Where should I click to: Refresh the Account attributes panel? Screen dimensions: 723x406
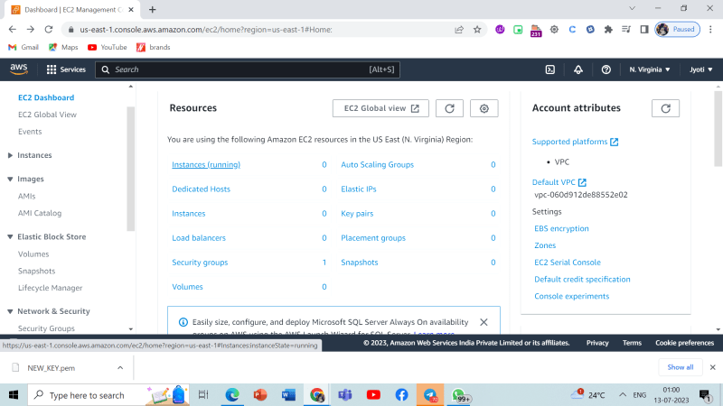click(665, 108)
